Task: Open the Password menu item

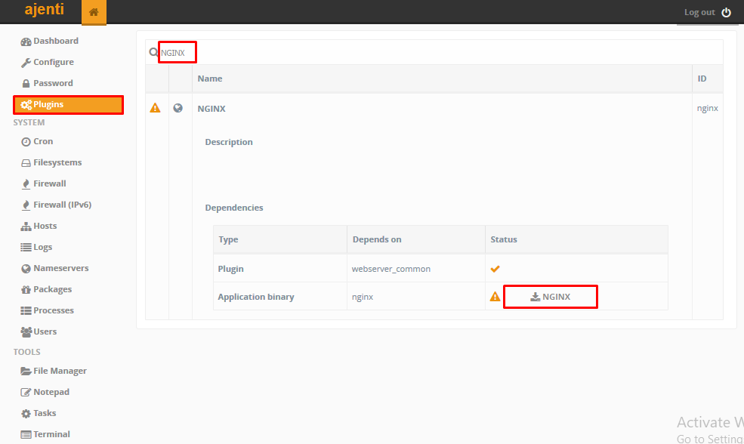Action: click(x=53, y=83)
